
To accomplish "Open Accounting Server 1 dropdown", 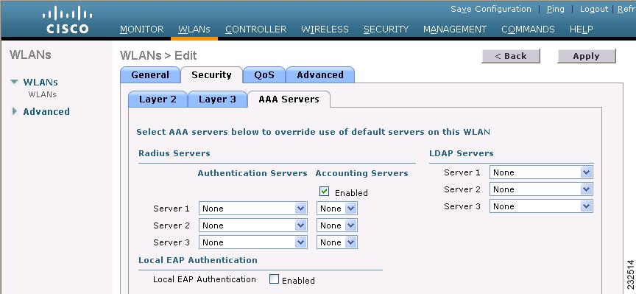I will click(x=337, y=209).
